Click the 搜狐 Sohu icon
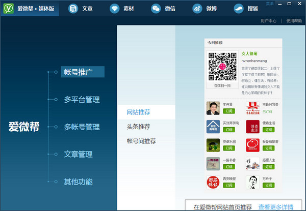 click(239, 9)
